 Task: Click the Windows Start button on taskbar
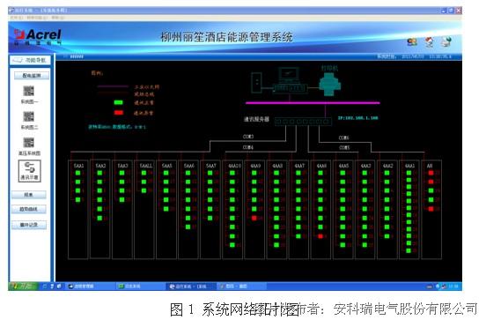pyautogui.click(x=24, y=287)
